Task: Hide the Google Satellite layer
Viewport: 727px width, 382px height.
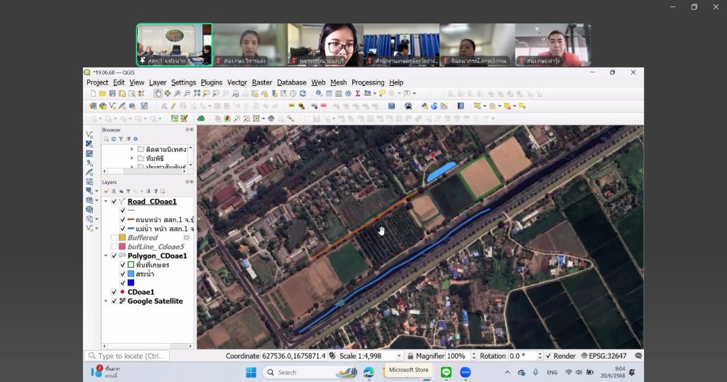Action: pos(114,301)
